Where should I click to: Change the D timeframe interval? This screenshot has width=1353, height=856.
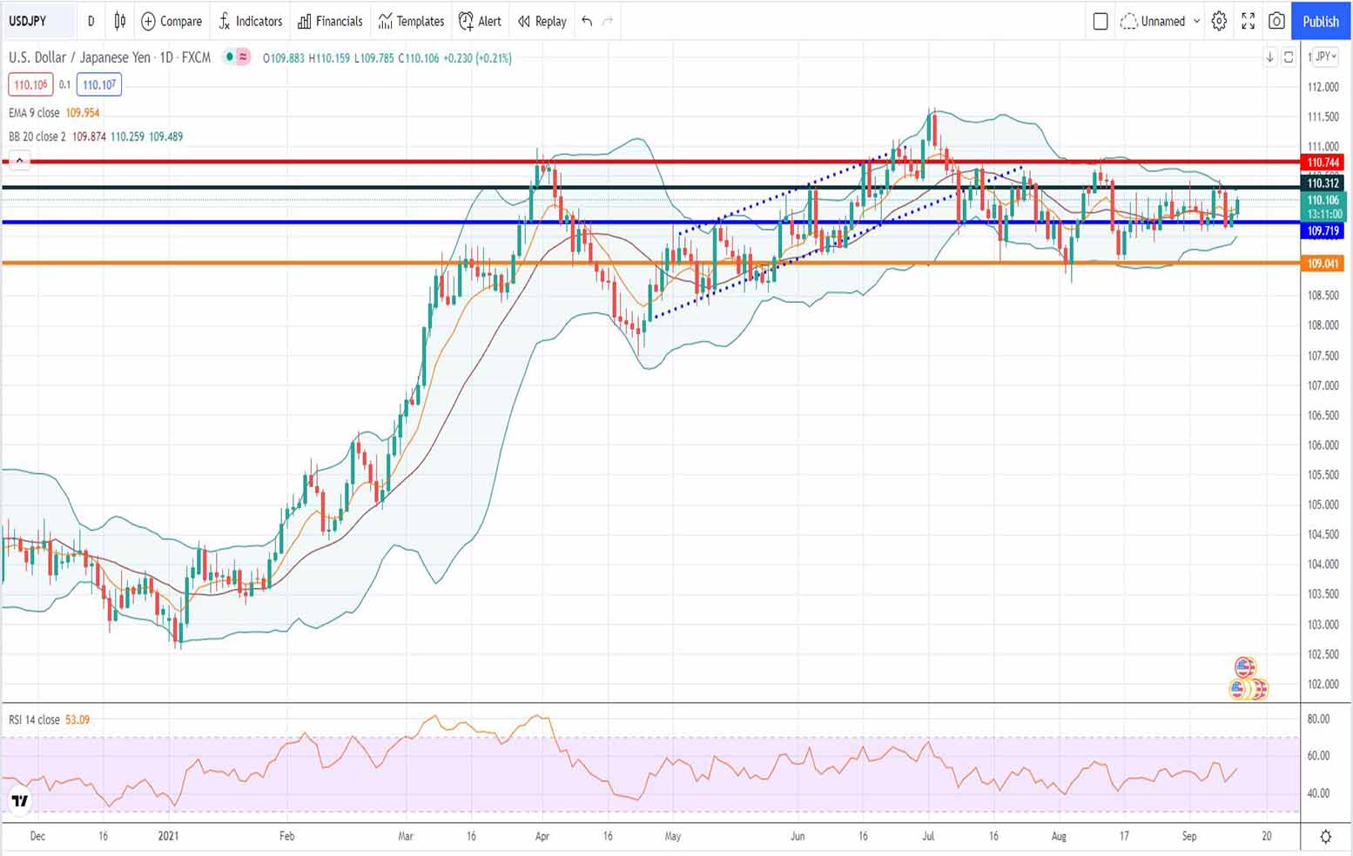[91, 21]
